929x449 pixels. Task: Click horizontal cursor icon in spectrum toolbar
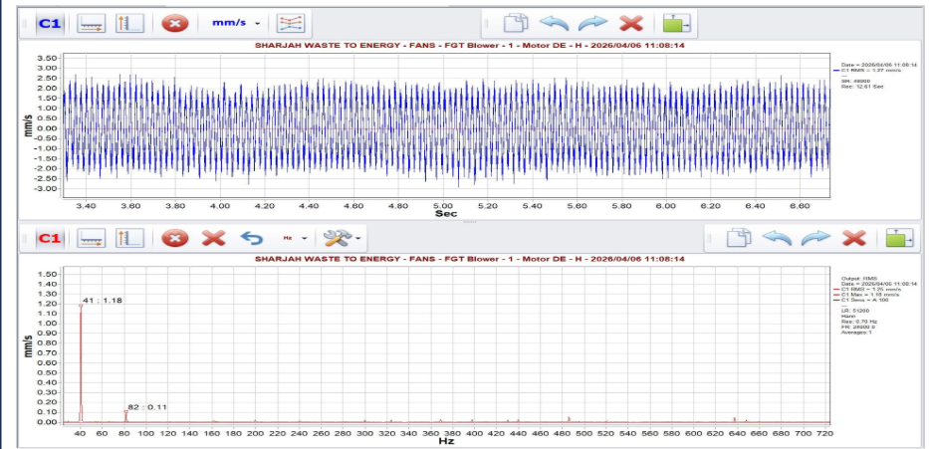(92, 238)
